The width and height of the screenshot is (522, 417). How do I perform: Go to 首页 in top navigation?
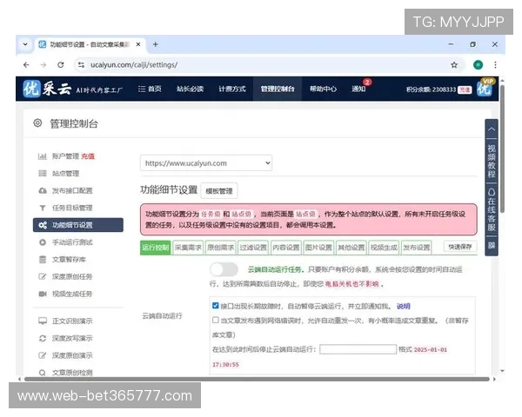(x=150, y=89)
